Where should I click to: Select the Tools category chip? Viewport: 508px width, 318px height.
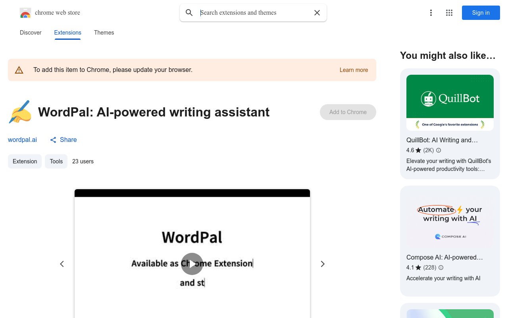pos(56,161)
